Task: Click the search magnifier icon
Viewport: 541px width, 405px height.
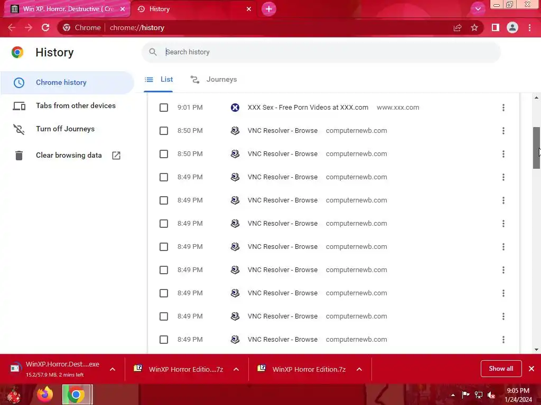Action: (153, 52)
